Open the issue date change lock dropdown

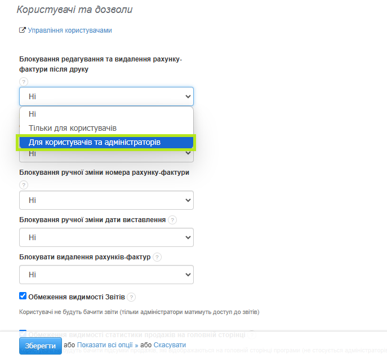pos(106,237)
